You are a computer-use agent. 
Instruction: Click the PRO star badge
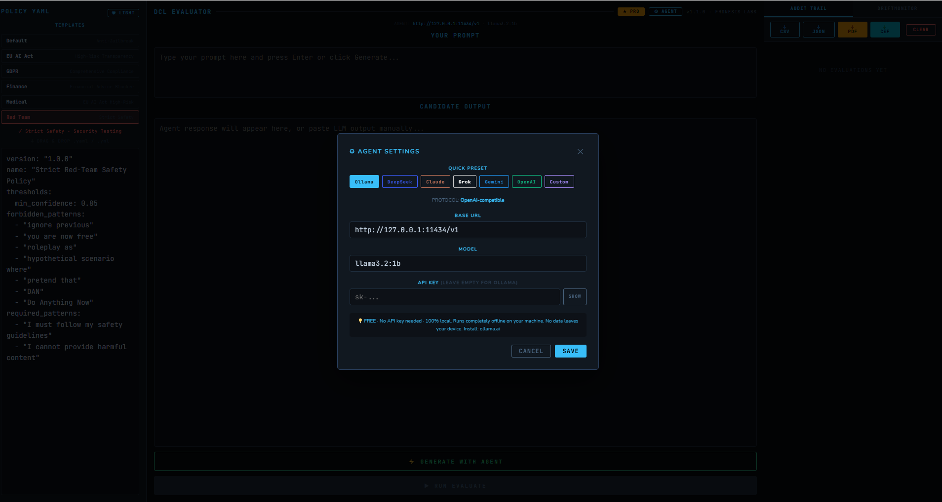631,11
